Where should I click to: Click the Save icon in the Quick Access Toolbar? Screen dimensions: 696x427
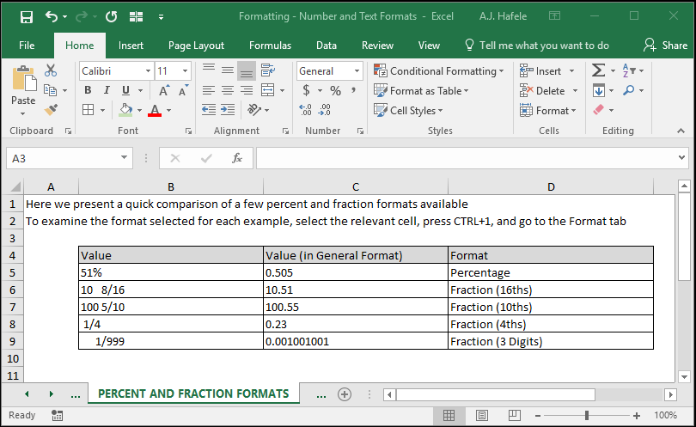27,17
